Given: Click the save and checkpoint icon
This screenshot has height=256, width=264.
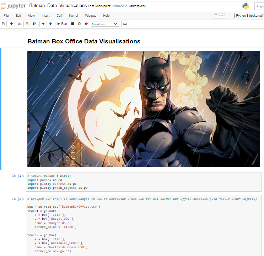Looking at the screenshot, I should (3, 24).
